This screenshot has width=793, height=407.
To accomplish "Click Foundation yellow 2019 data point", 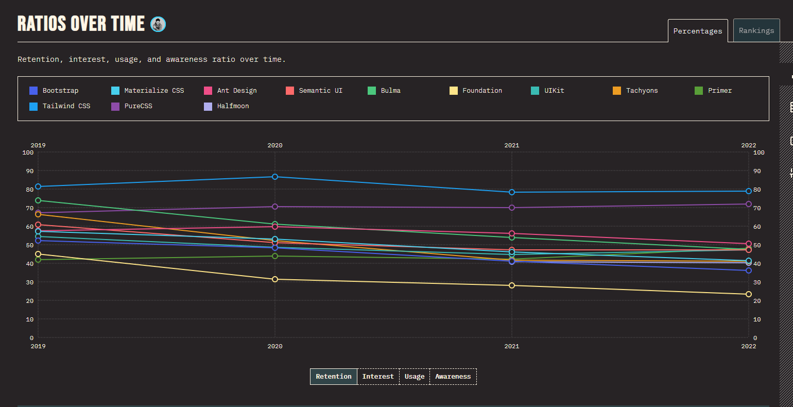I will pyautogui.click(x=38, y=254).
